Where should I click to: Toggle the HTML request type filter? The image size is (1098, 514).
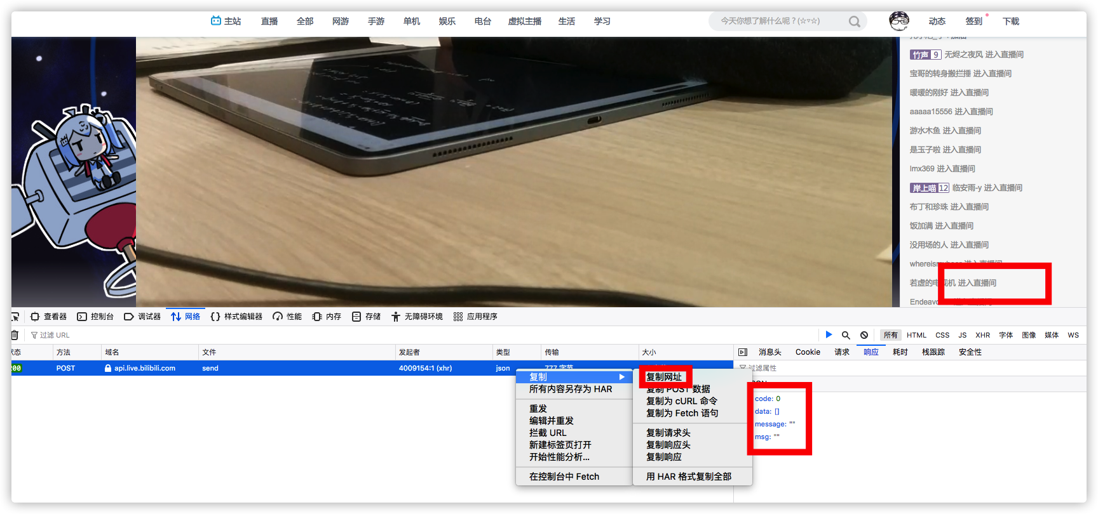coord(916,335)
